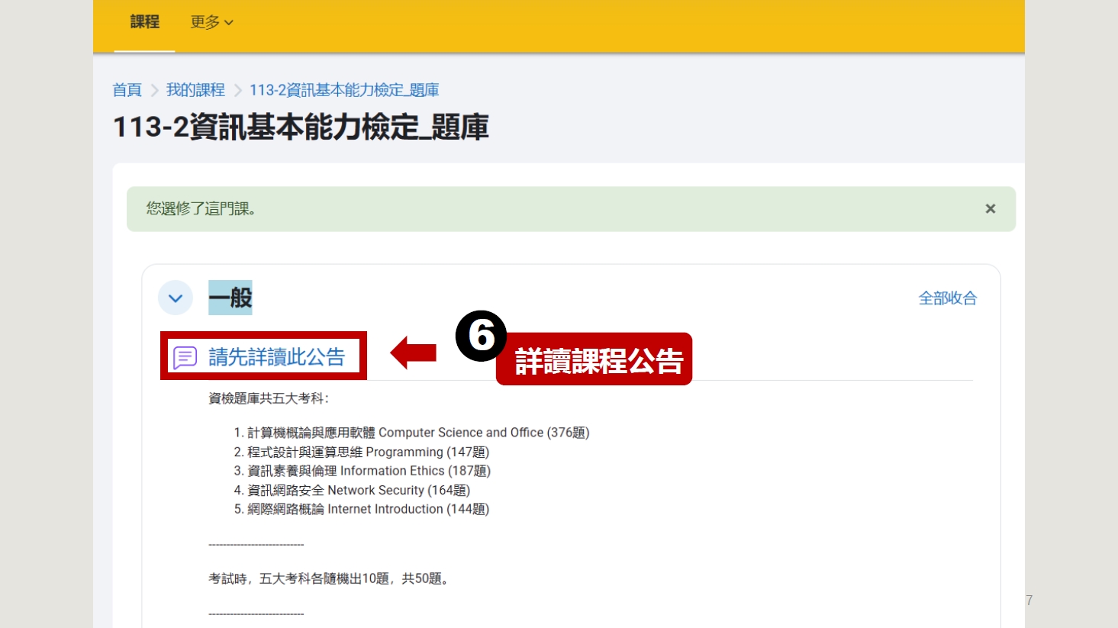Click 全部收合 to collapse all sections
The height and width of the screenshot is (628, 1118).
pyautogui.click(x=947, y=298)
